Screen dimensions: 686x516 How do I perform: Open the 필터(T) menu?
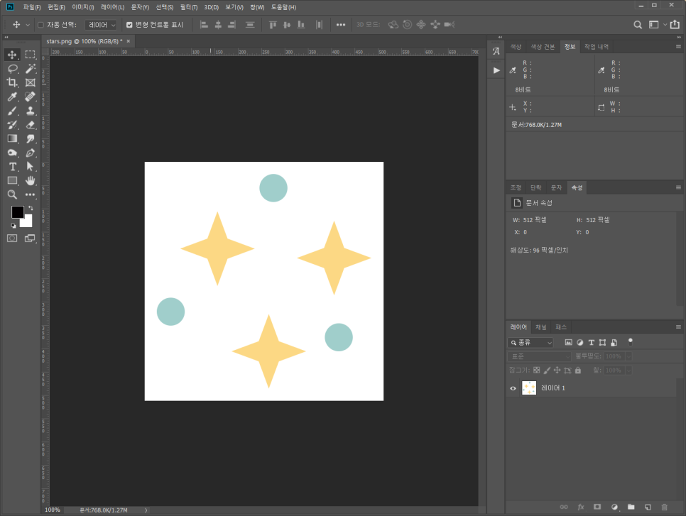188,7
